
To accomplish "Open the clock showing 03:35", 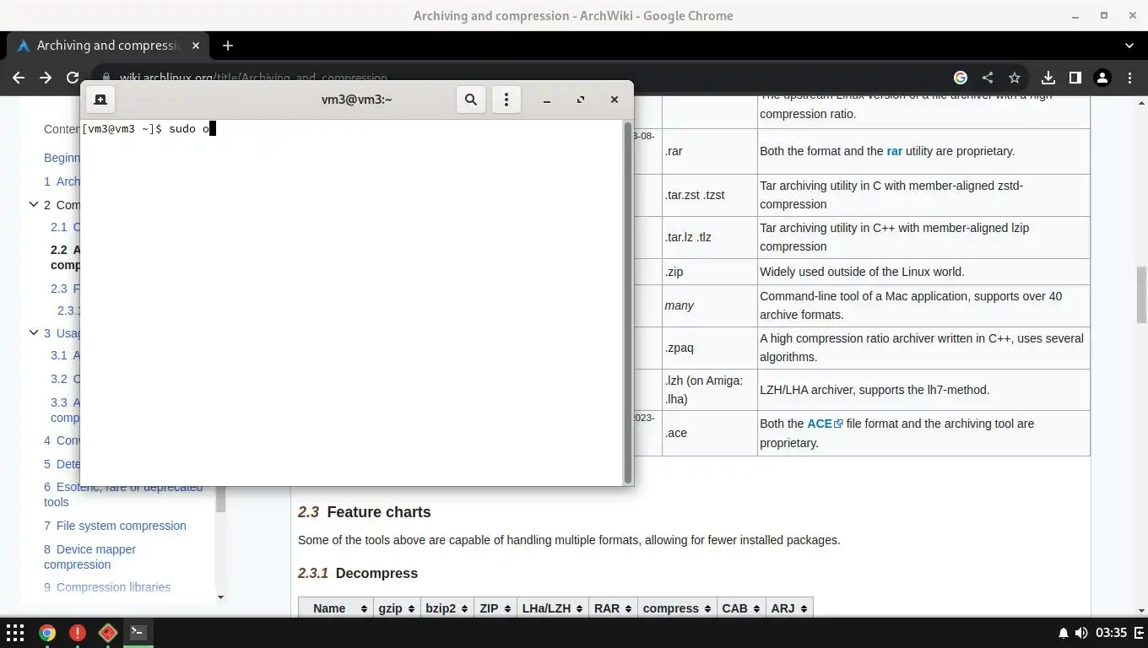I will coord(1111,633).
